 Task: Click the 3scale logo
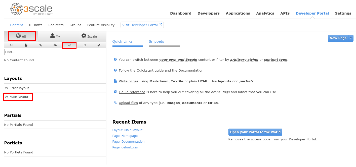[31, 10]
